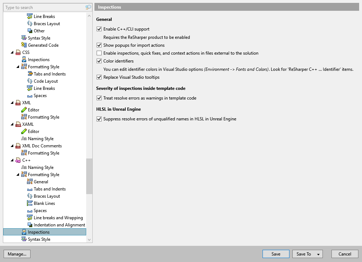Viewport: 362px width, 262px height.
Task: Click the Editor pencil icon under XML
Action: [23, 110]
